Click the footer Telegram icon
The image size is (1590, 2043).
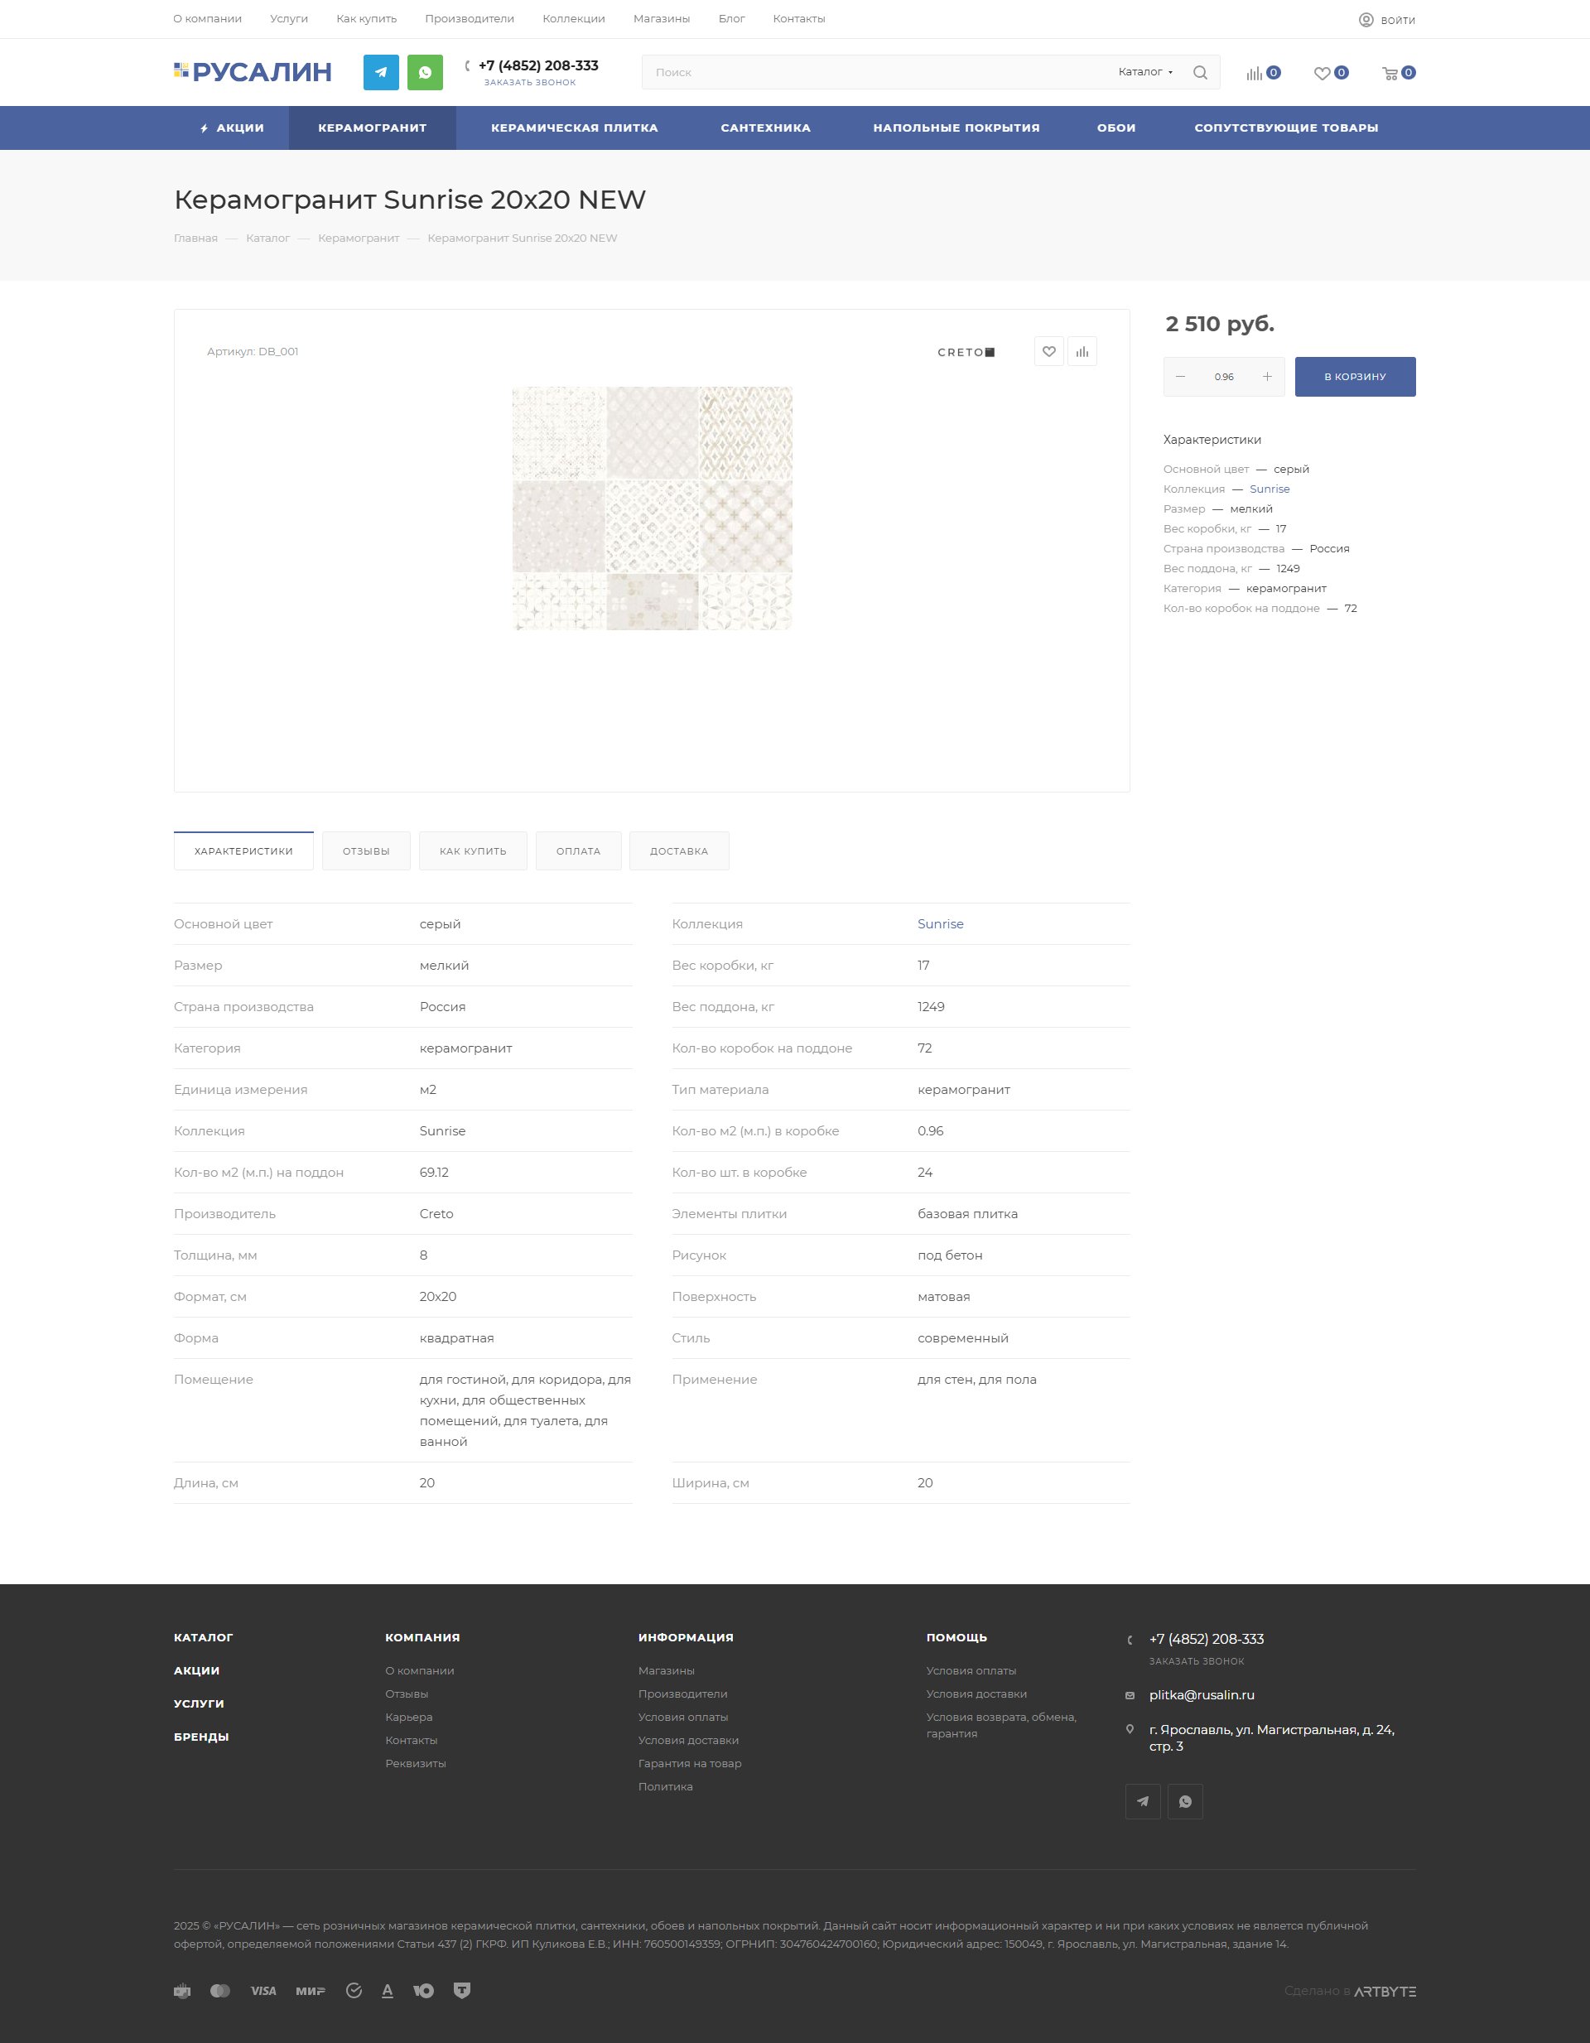tap(1142, 1800)
